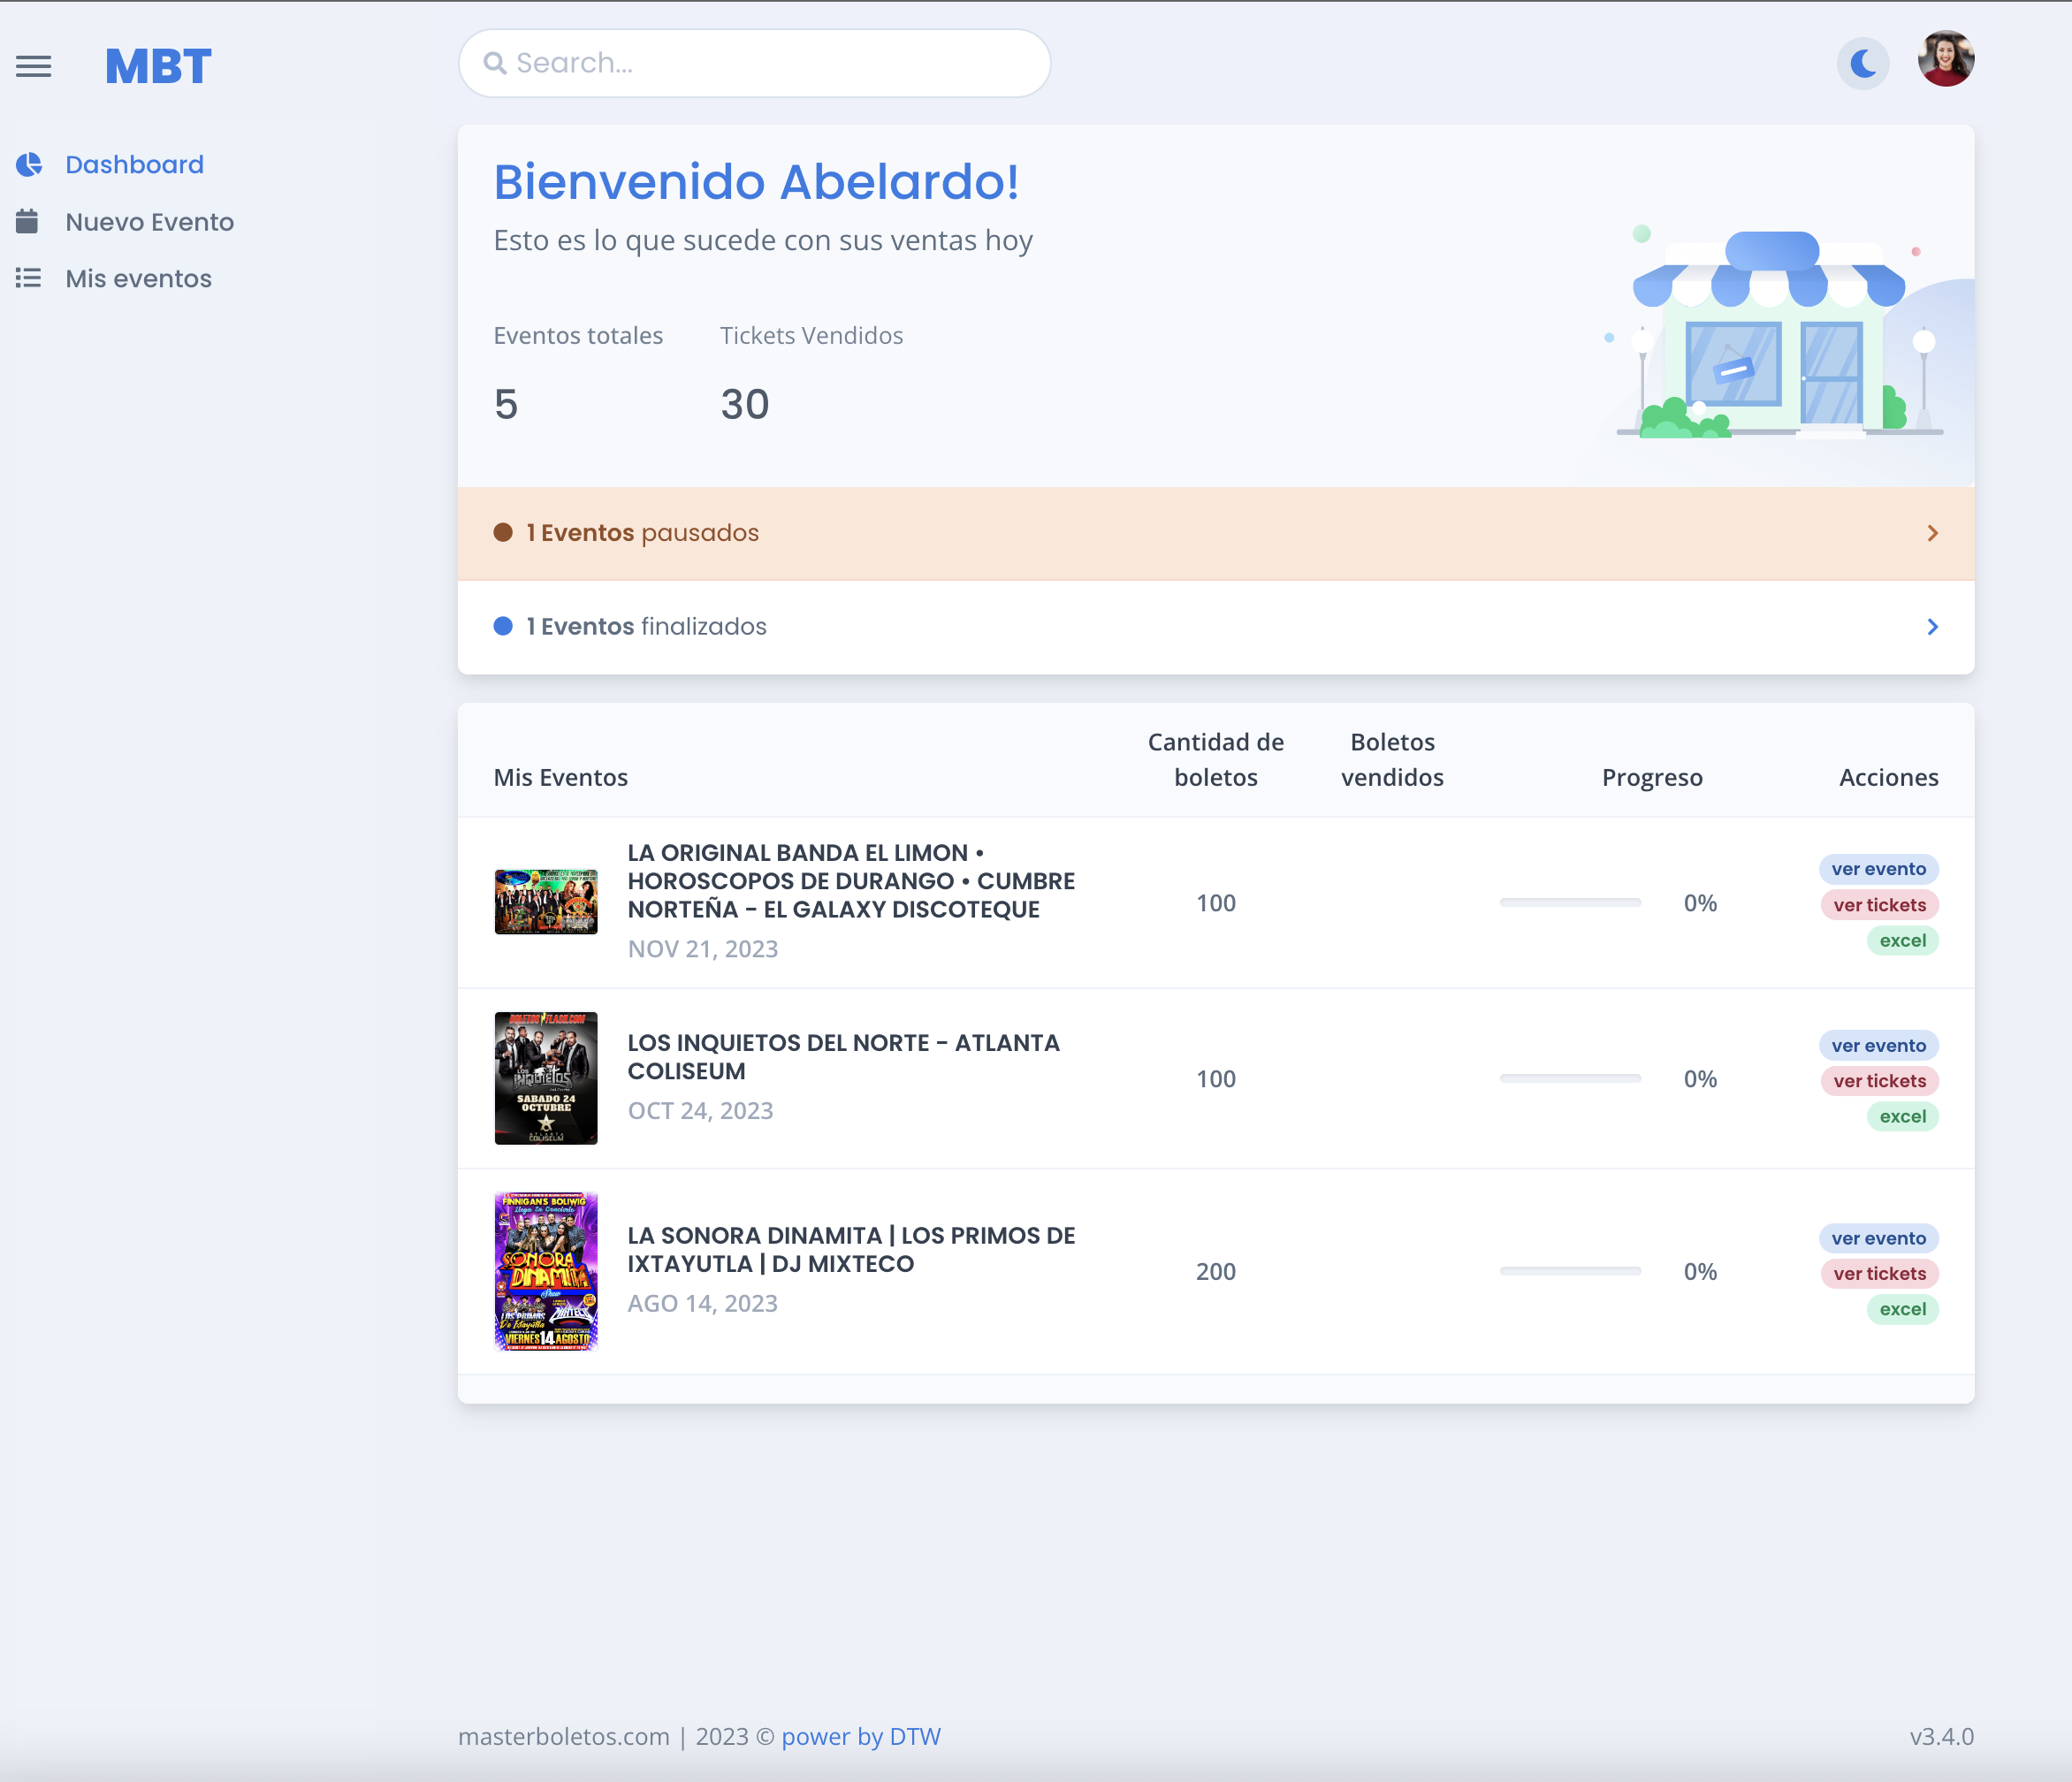Go to Nuevo Evento menu item

(149, 222)
